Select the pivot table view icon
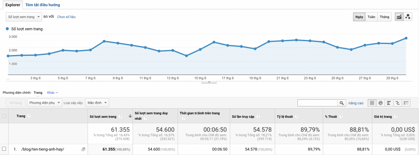The height and width of the screenshot is (156, 419). pos(406,103)
